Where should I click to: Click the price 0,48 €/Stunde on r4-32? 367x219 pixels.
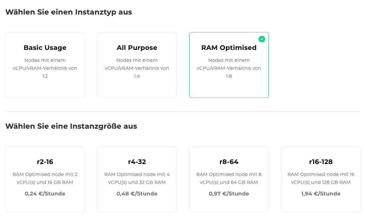[x=137, y=194]
